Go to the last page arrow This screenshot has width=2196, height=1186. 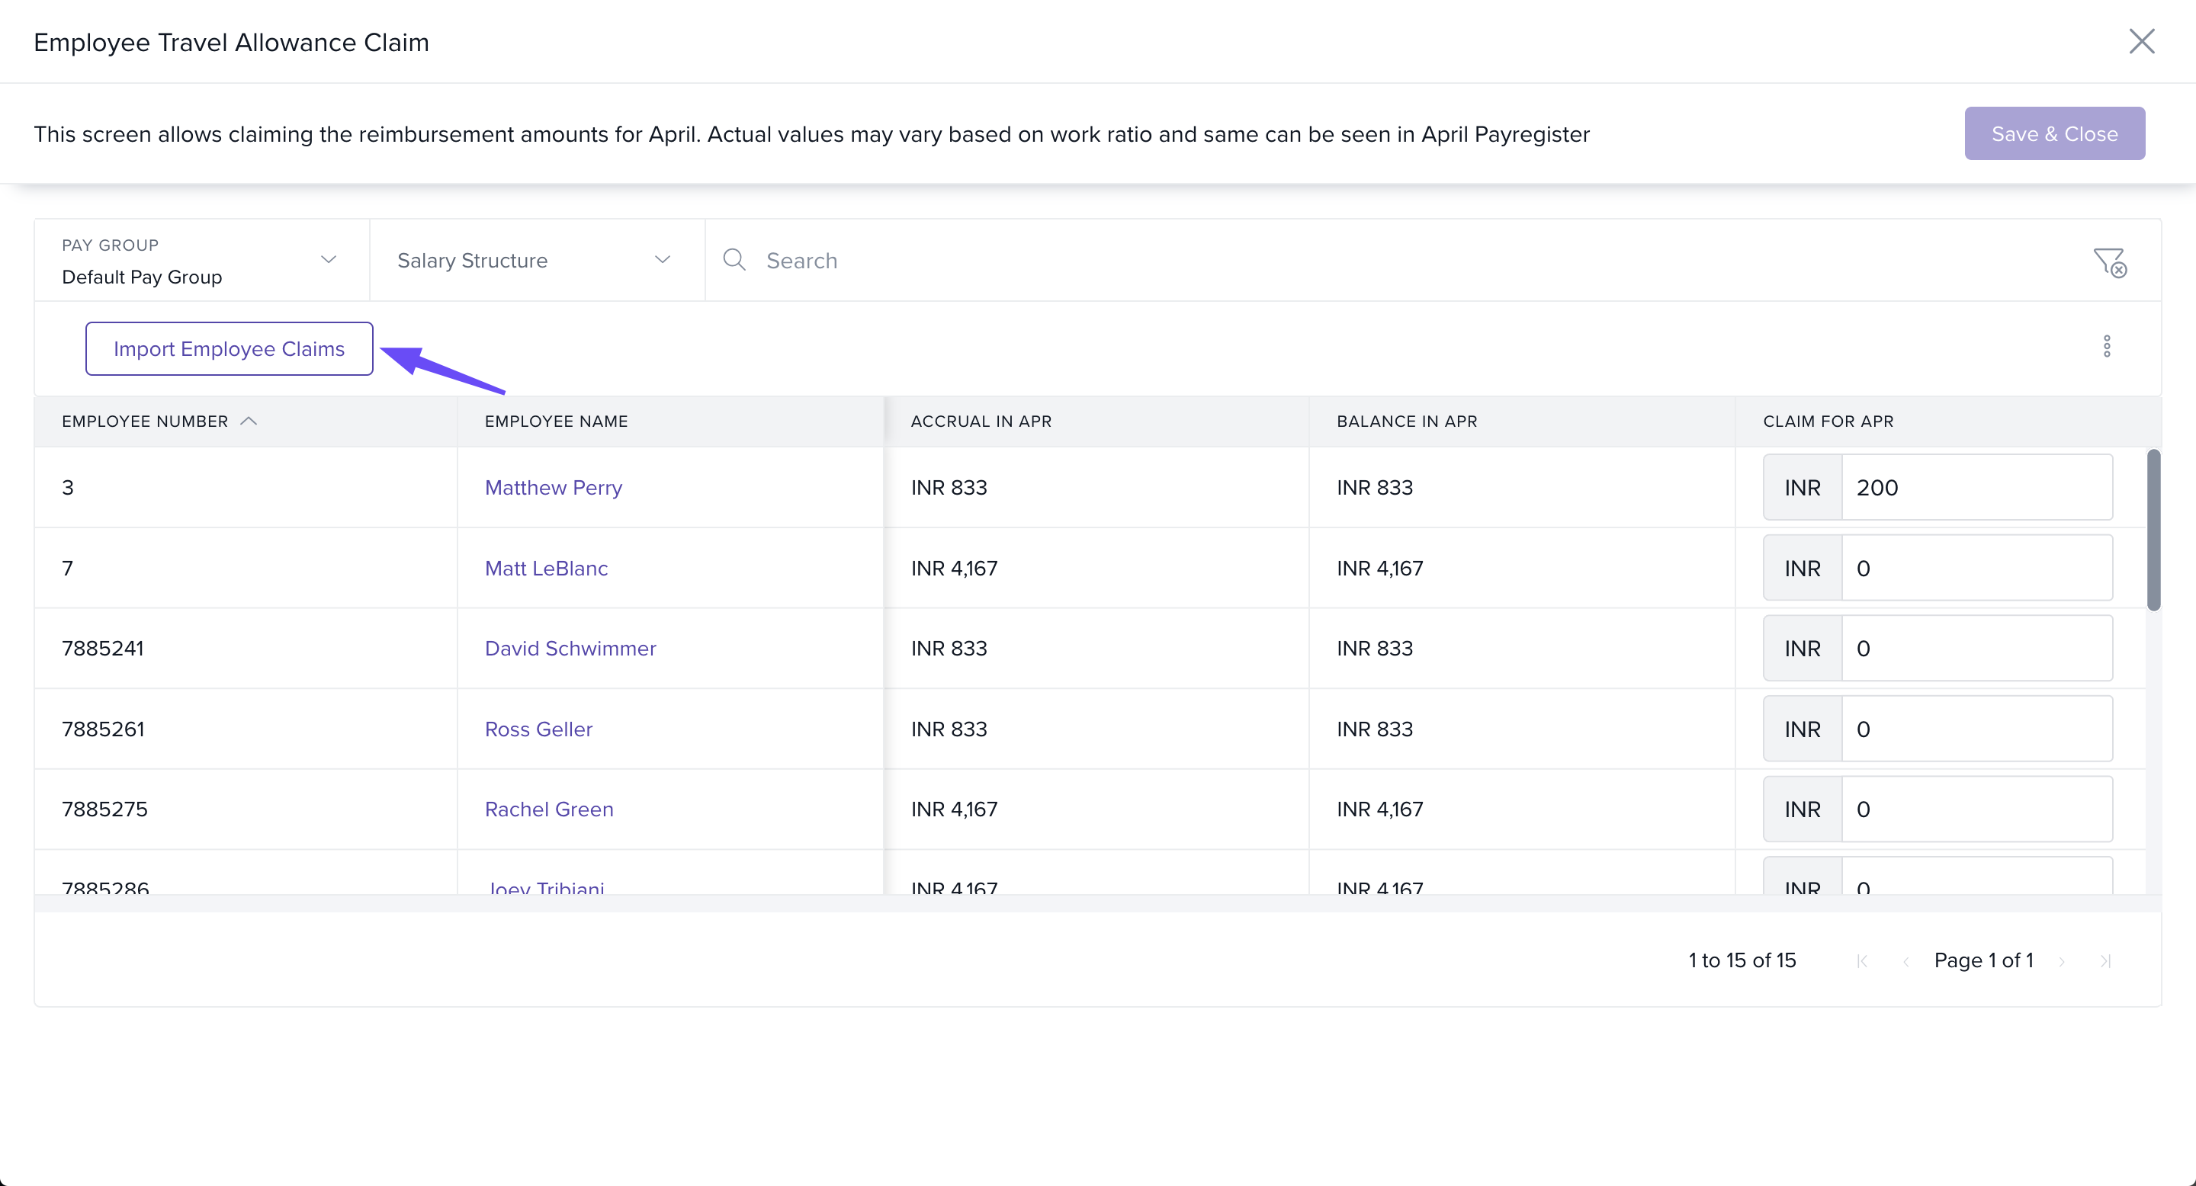[x=2104, y=961]
